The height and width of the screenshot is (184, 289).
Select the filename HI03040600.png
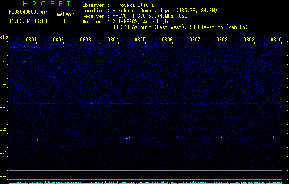(28, 12)
